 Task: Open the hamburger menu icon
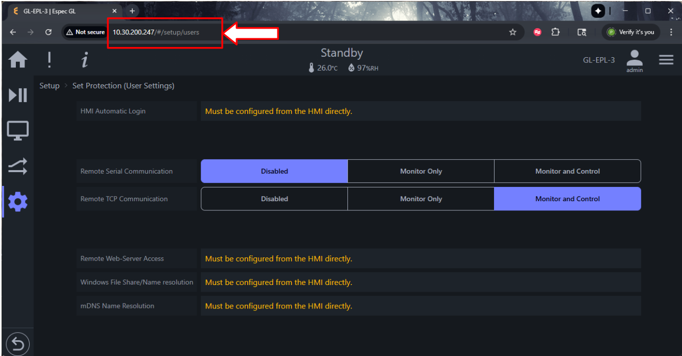[666, 60]
